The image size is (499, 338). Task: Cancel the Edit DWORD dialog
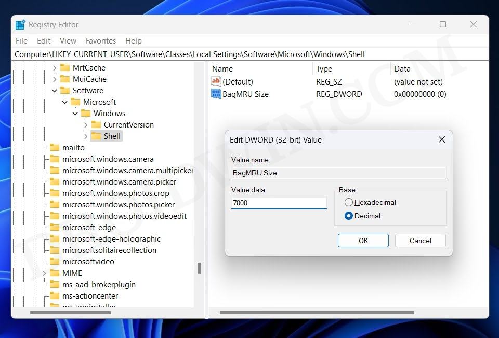point(420,240)
